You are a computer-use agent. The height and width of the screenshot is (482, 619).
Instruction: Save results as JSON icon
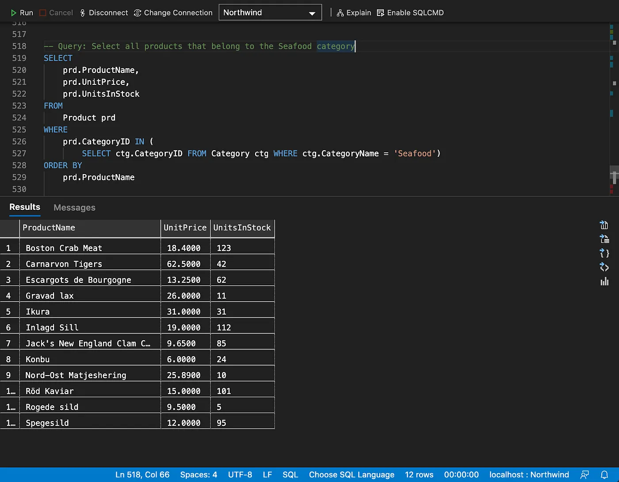604,253
